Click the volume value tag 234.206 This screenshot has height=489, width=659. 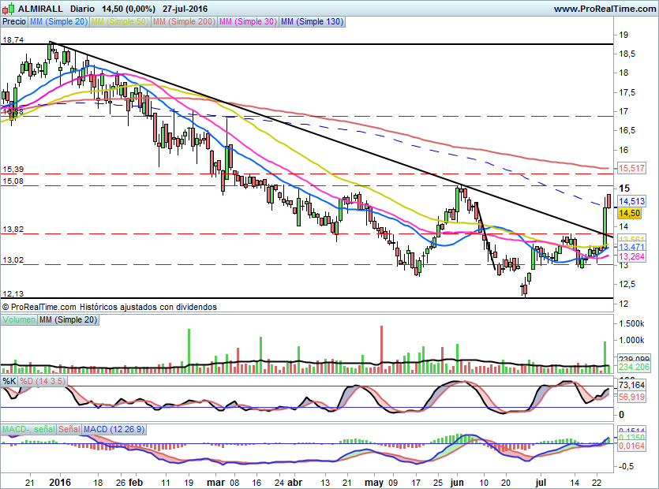(x=635, y=367)
